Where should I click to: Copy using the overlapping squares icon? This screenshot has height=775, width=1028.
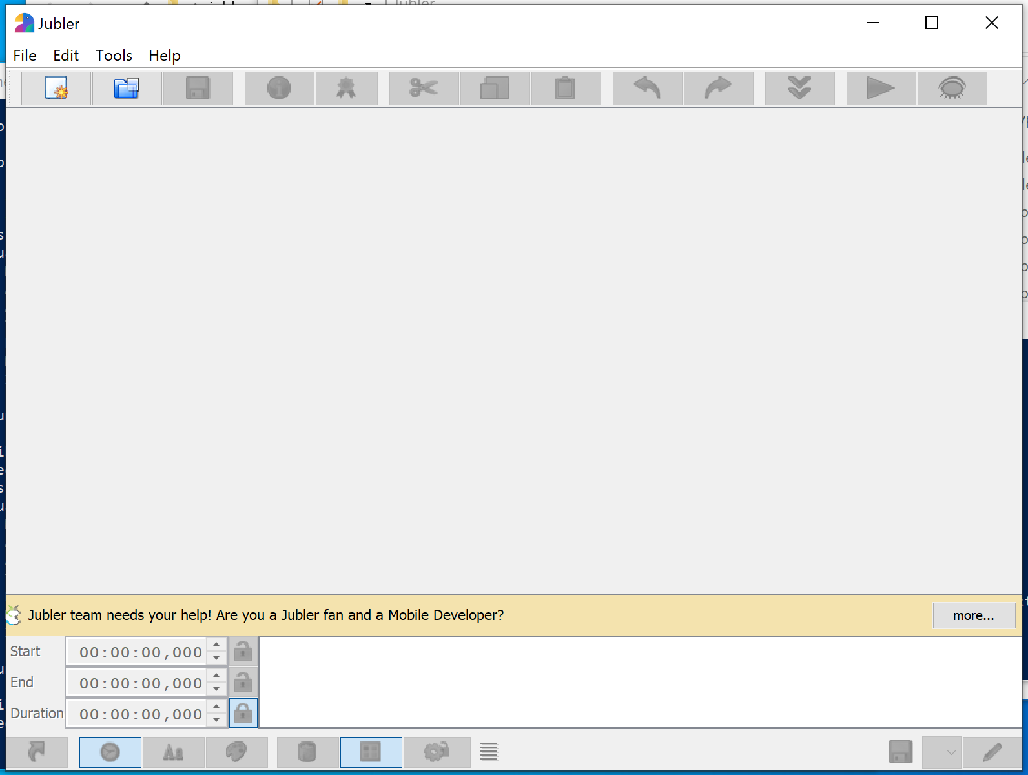pos(495,88)
